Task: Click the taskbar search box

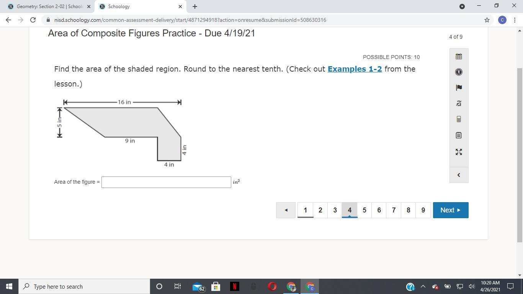Action: click(x=84, y=286)
